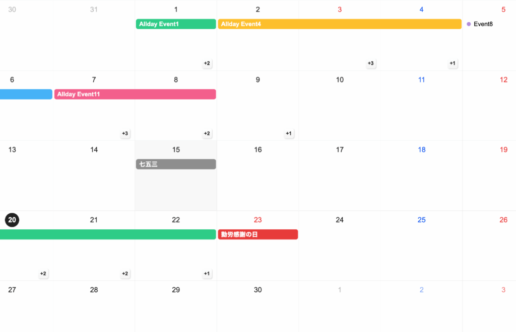Expand the +2 badge on day 1

(207, 63)
